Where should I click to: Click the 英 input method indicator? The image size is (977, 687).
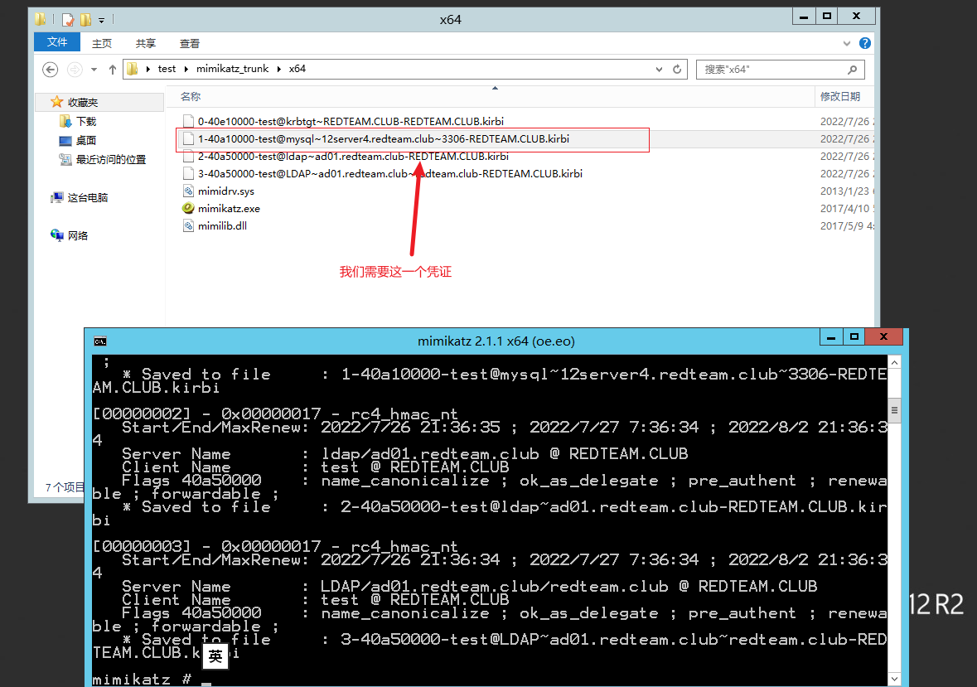click(x=215, y=656)
